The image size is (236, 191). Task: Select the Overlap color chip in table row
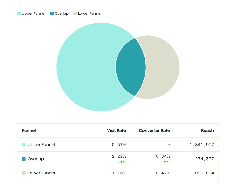click(x=23, y=159)
